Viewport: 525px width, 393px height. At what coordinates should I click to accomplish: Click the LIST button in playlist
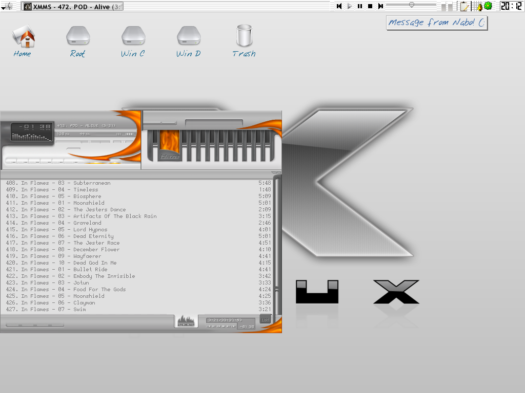tap(265, 320)
